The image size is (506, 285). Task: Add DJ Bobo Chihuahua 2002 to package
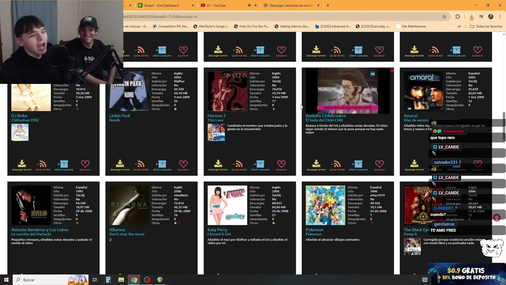point(64,165)
